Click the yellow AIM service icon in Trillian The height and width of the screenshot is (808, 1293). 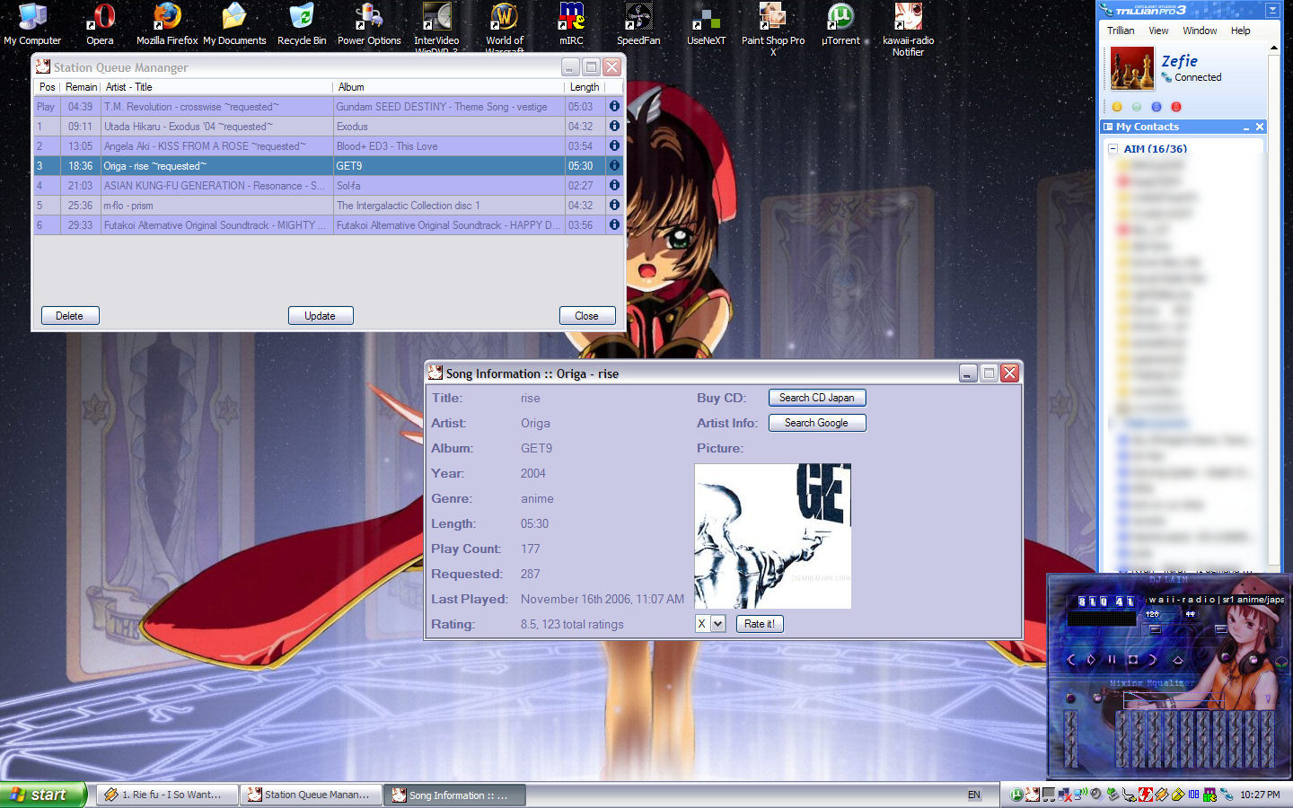pos(1117,107)
